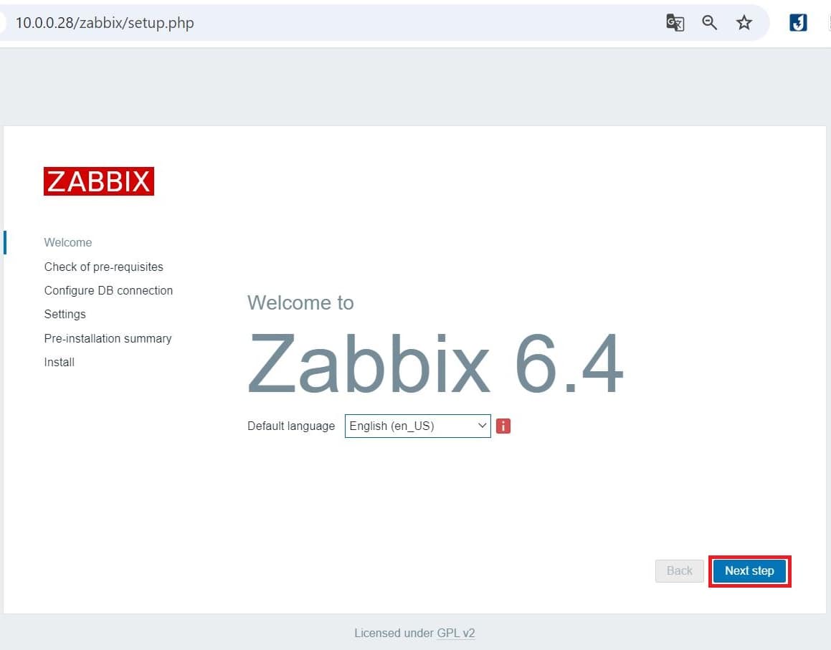Click the ZABBIX logo
831x650 pixels.
tap(99, 181)
